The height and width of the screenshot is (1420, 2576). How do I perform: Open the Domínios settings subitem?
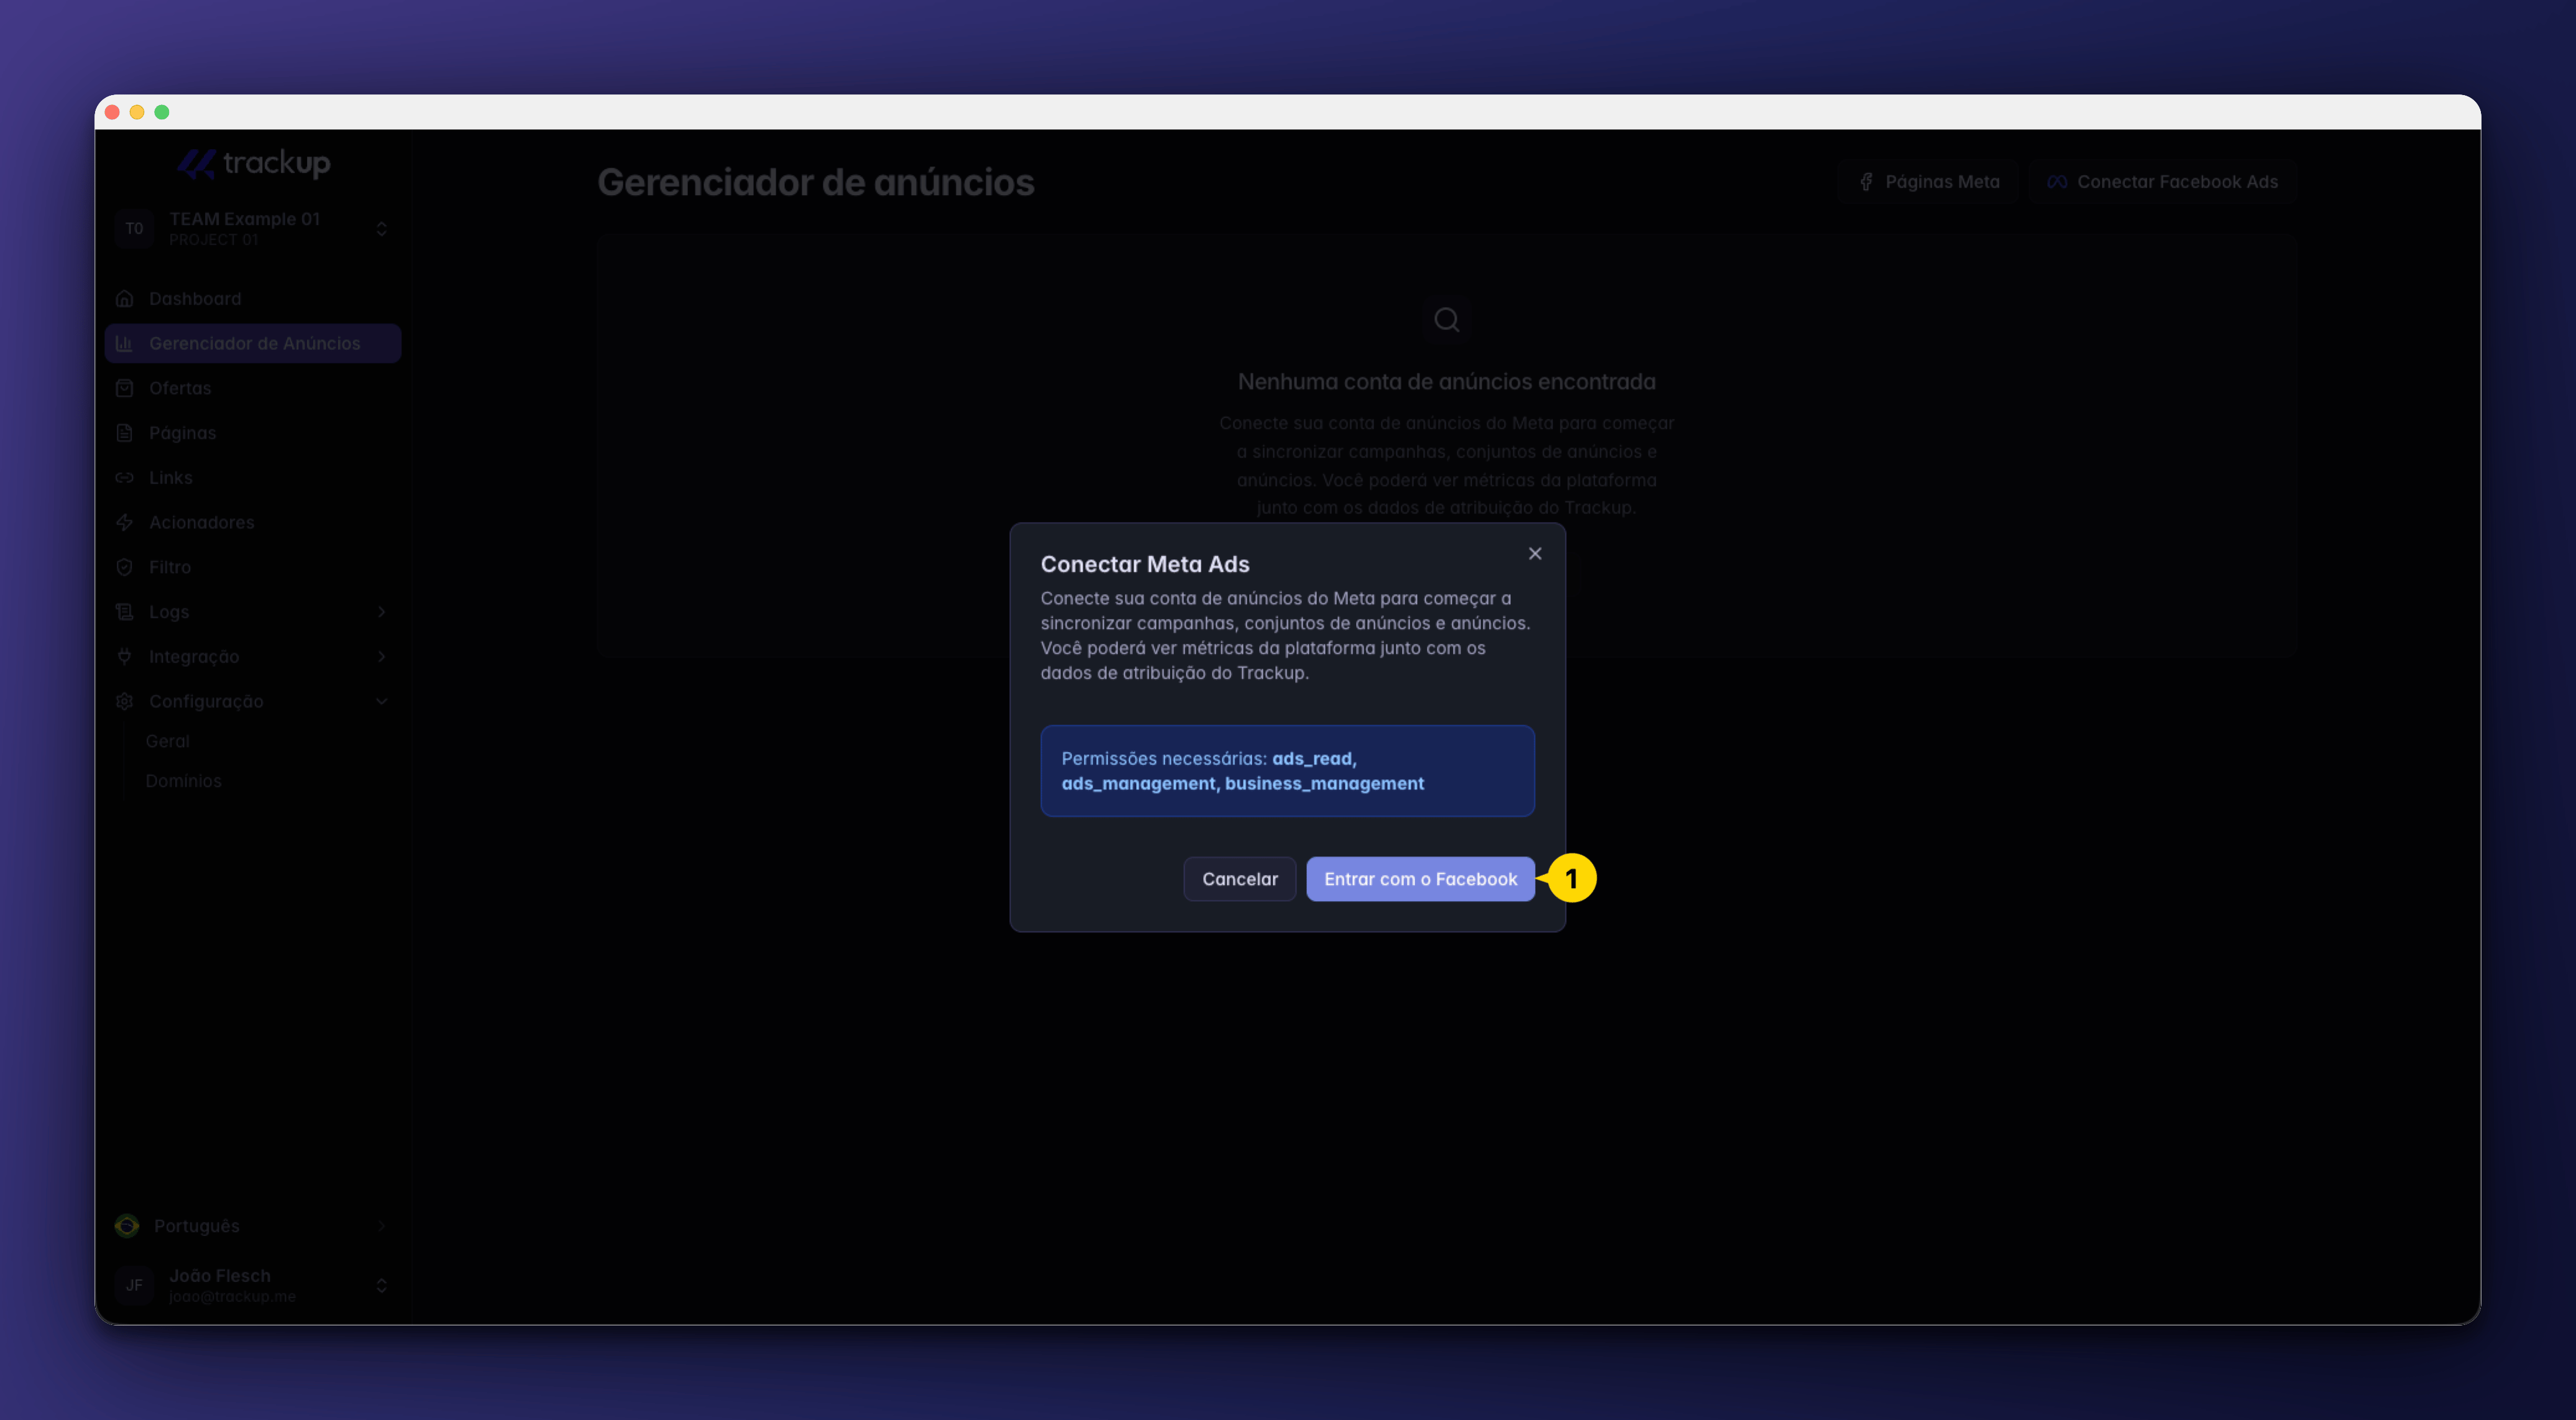pos(184,781)
